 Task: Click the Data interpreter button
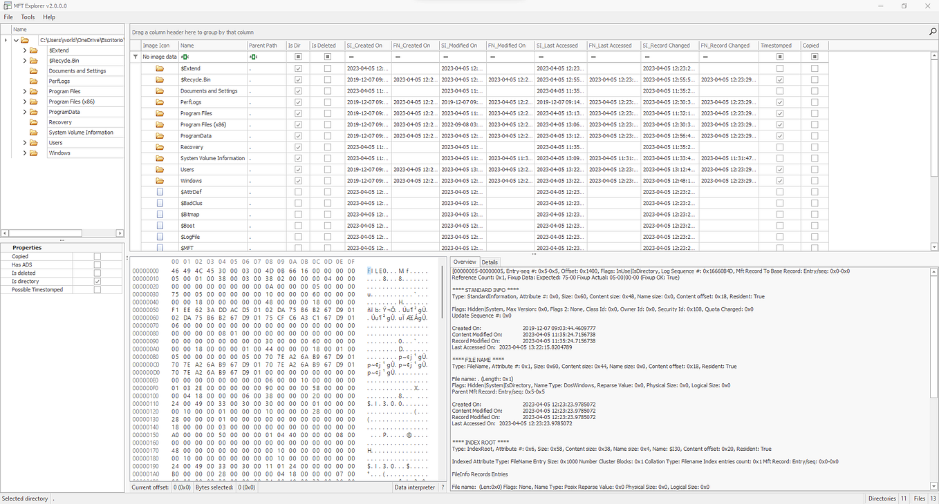[415, 487]
